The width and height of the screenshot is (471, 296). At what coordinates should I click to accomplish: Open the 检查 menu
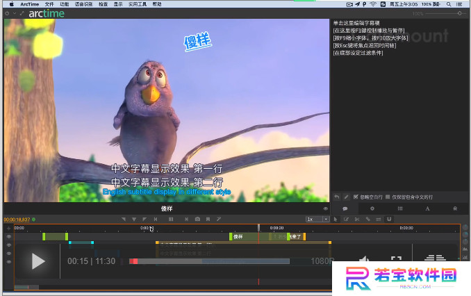pos(103,4)
